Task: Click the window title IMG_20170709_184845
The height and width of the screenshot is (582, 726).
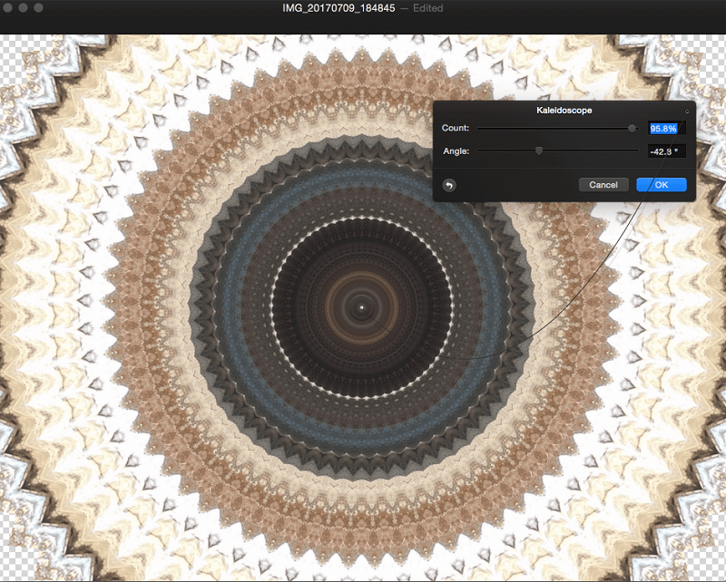Action: point(338,8)
